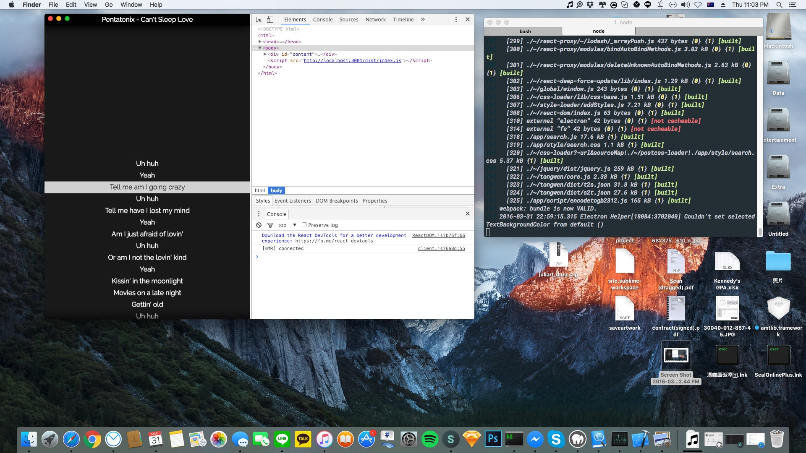Activate the inspect element picker icon
Screen dimensions: 806x453
click(259, 19)
